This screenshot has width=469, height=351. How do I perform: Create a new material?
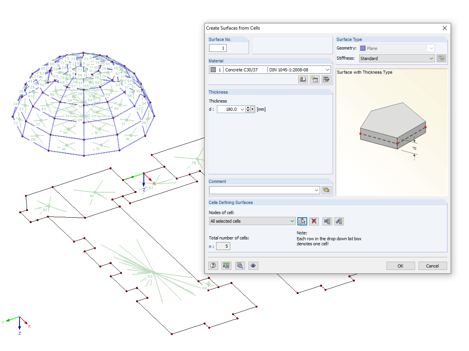[315, 79]
